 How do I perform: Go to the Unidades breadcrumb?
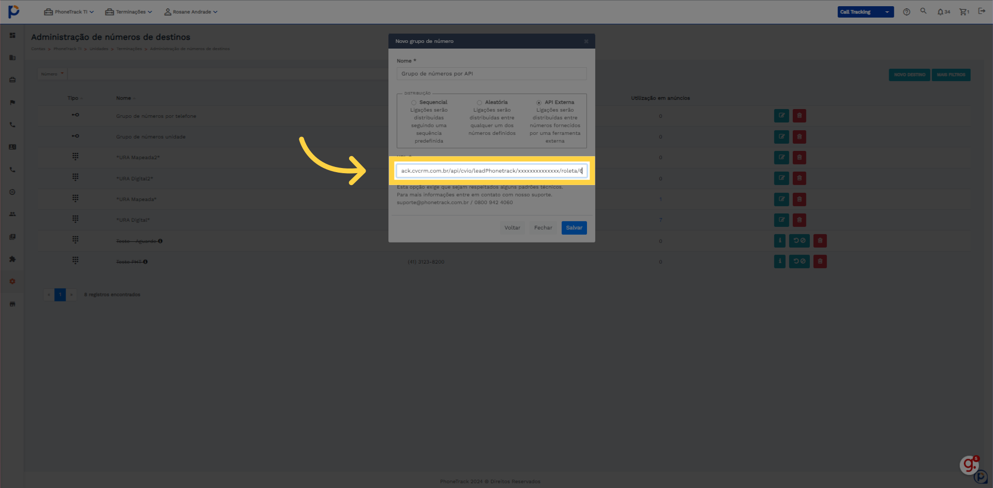point(99,49)
